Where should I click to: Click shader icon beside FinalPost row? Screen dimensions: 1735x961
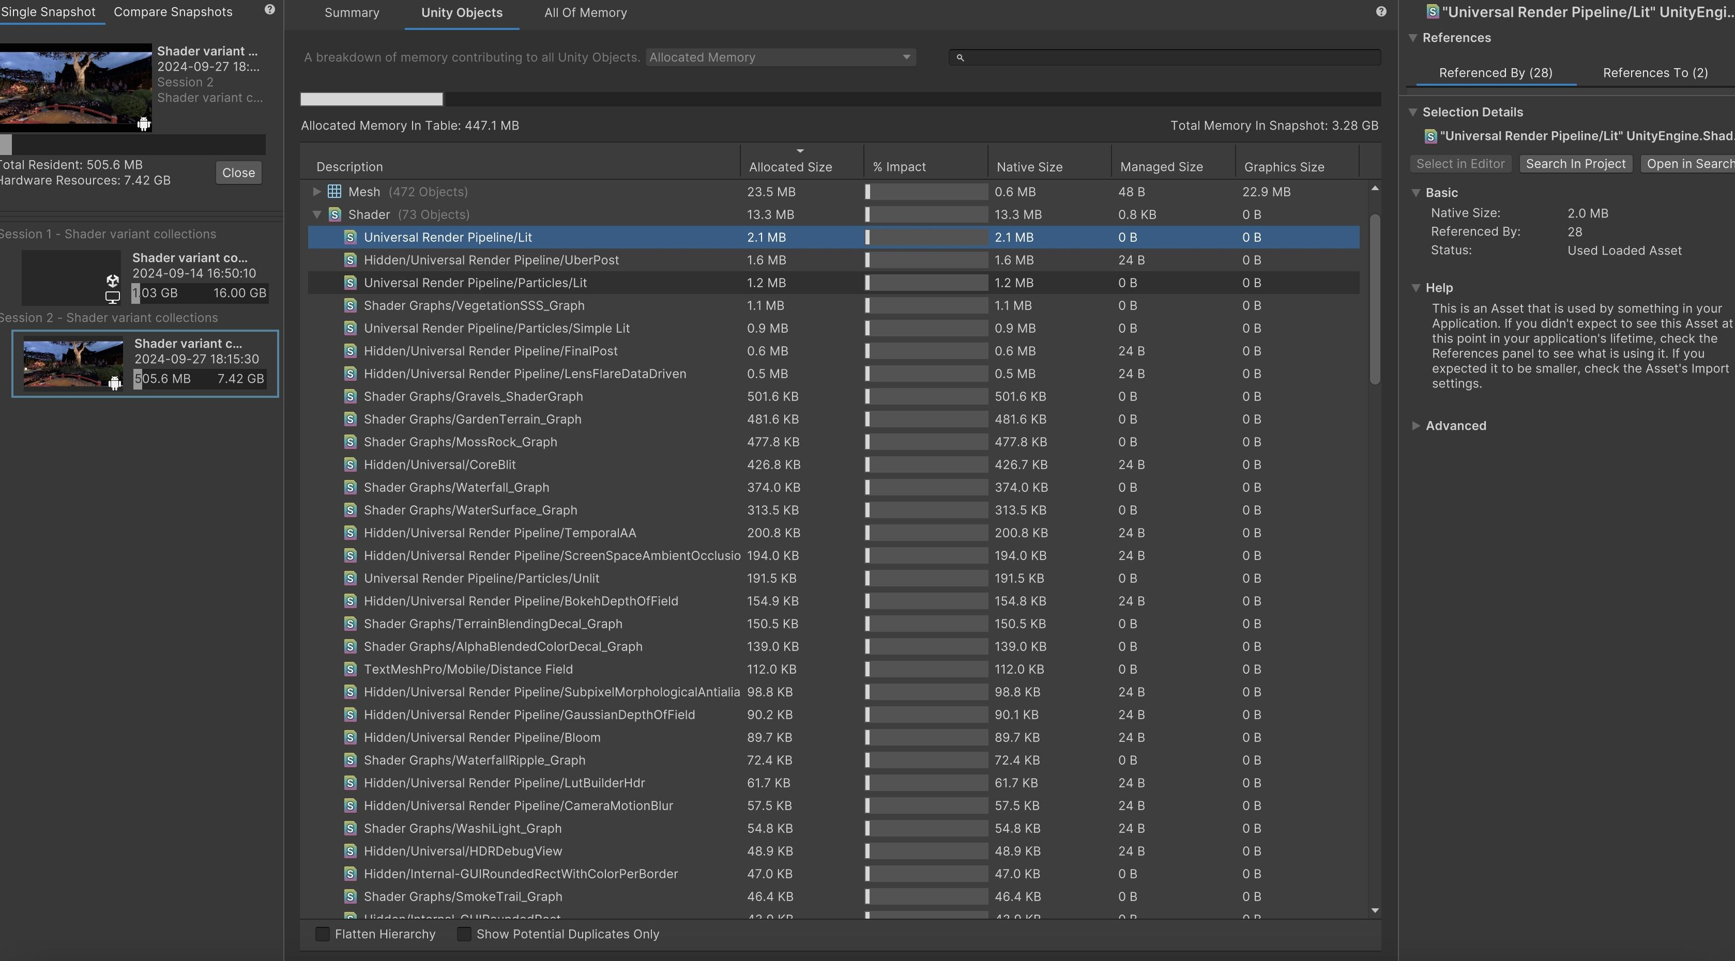pos(350,351)
